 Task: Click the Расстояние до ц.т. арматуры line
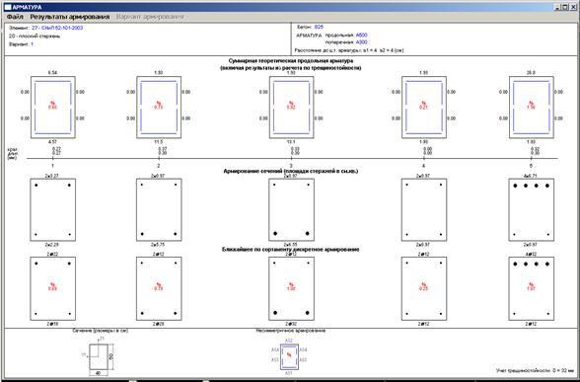pos(349,50)
